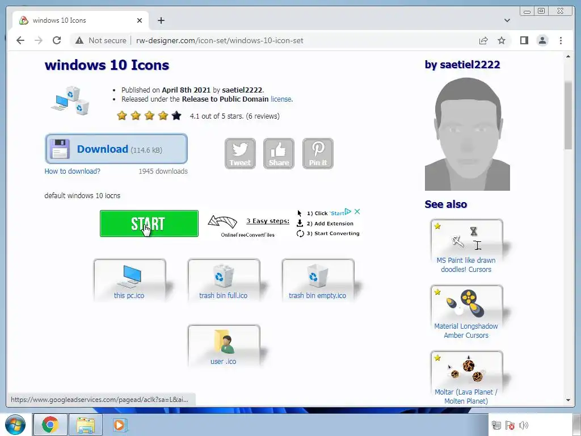Open the user .ico icon
Screen dimensions: 581x436
pyautogui.click(x=224, y=346)
